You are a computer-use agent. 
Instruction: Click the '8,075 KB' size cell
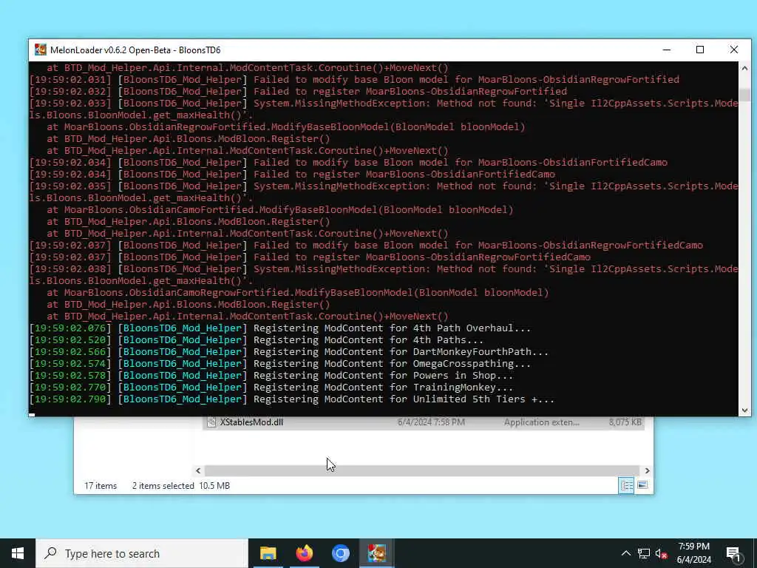tap(625, 422)
